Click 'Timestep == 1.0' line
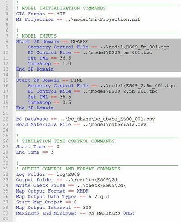This screenshot has width=181, height=222. (49, 64)
